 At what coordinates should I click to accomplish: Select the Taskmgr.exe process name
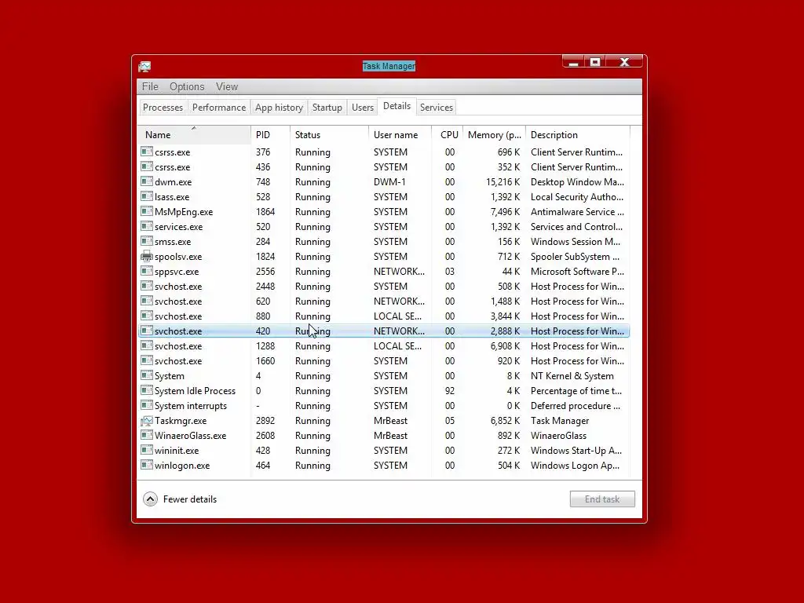tap(181, 421)
